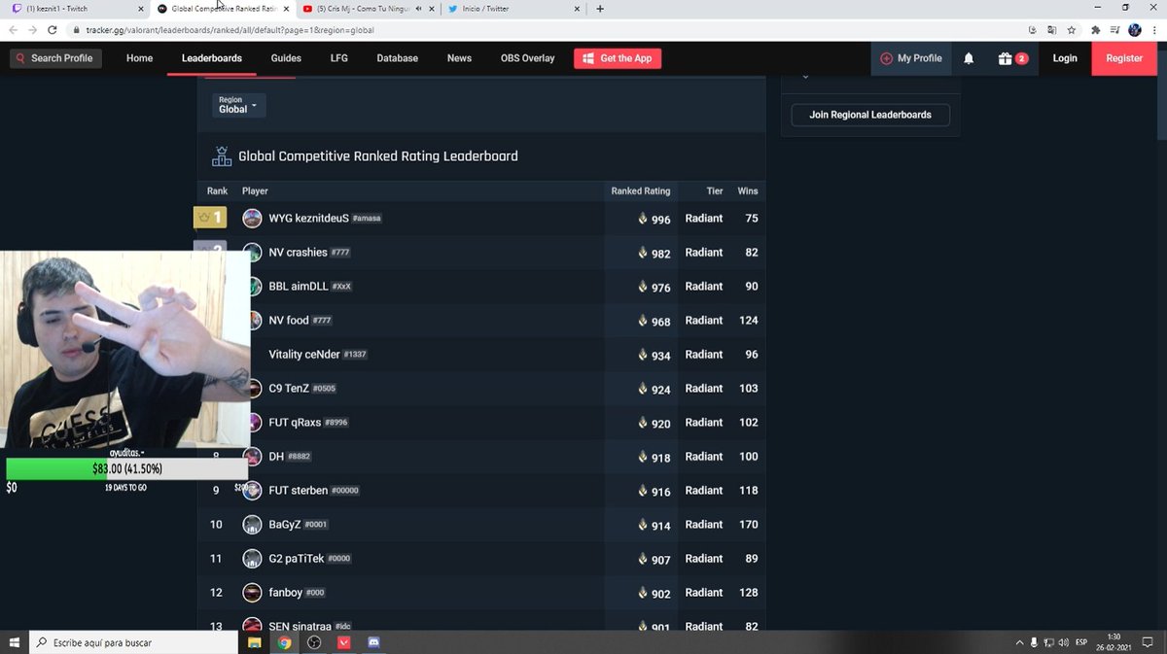Click the Register button
This screenshot has height=654, width=1167.
pos(1124,58)
